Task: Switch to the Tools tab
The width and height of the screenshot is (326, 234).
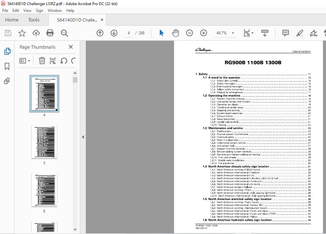Action: [34, 20]
